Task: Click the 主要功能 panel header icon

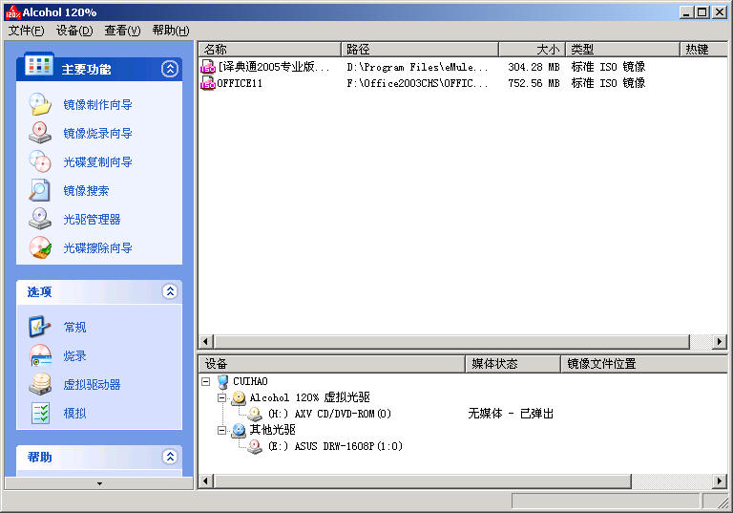Action: tap(39, 64)
